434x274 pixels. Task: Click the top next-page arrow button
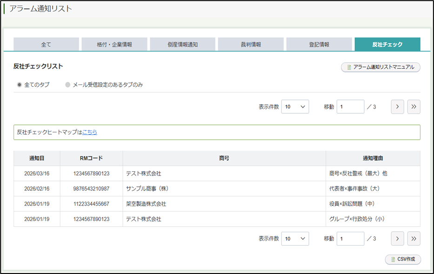397,107
